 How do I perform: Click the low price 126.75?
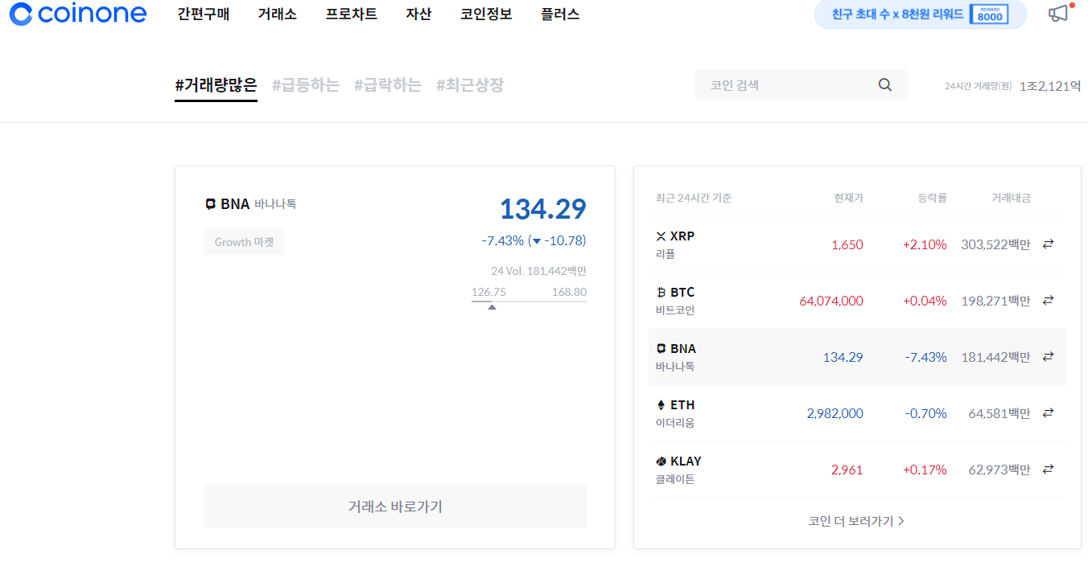tap(488, 292)
